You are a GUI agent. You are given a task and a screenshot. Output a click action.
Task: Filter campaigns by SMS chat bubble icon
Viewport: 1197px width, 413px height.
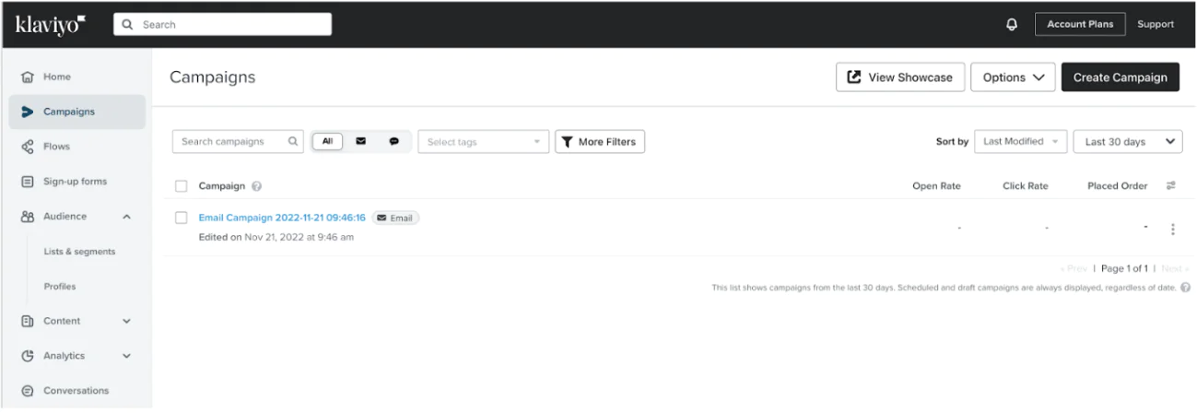point(393,142)
